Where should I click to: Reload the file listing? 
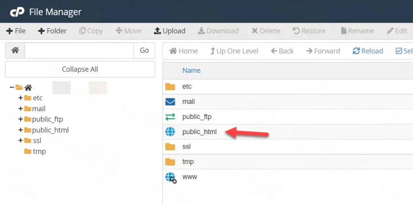click(367, 51)
